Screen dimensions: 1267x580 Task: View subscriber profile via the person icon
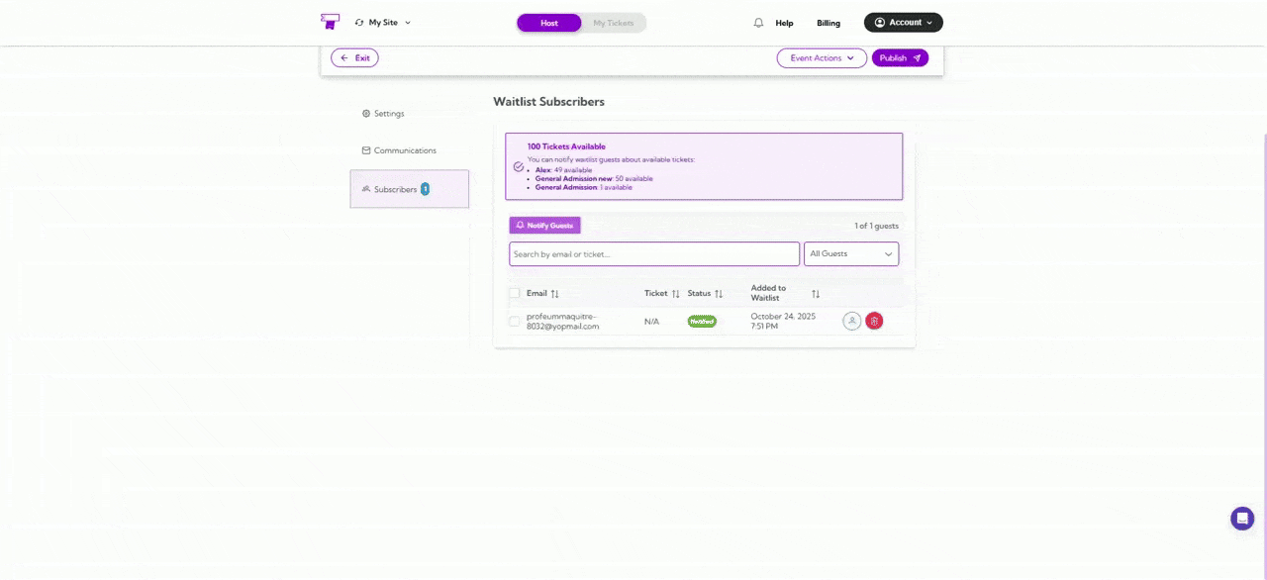click(852, 321)
